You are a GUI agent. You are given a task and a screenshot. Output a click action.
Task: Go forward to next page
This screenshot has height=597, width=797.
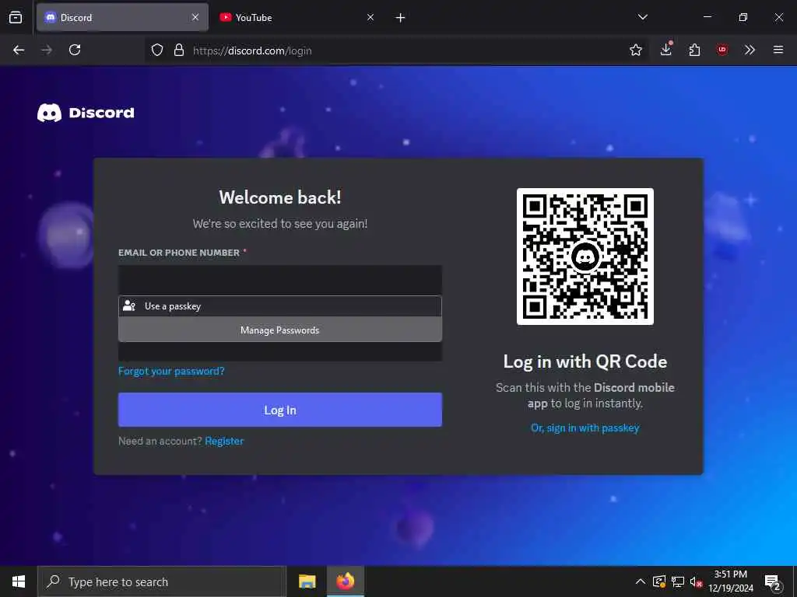coord(47,50)
